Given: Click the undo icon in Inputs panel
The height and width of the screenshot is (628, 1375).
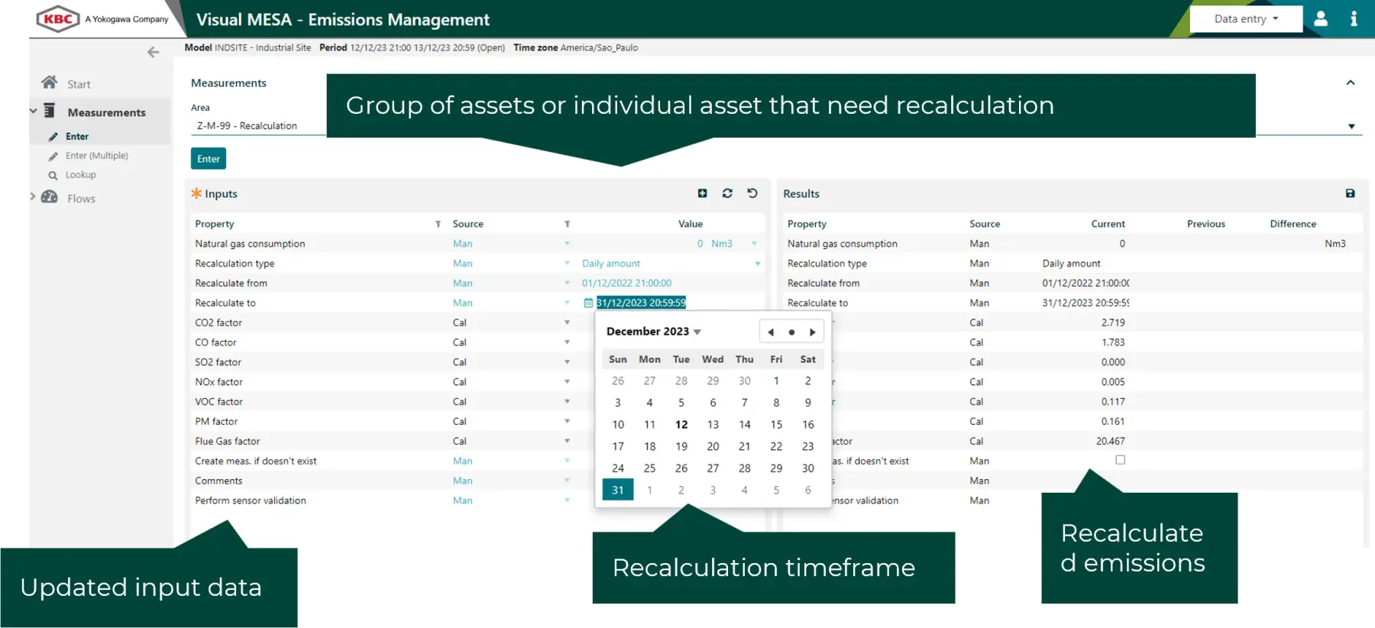Looking at the screenshot, I should pos(752,193).
